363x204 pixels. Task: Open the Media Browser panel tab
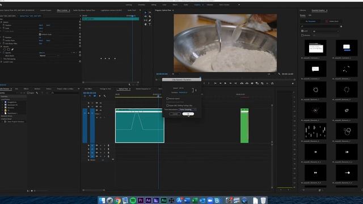tap(5, 89)
